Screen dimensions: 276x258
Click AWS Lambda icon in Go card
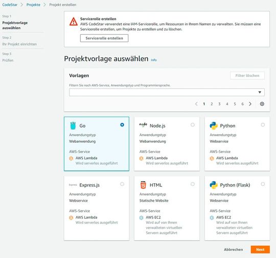coord(71,158)
